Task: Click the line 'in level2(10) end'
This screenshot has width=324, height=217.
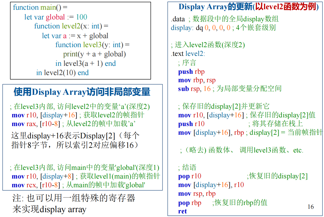Action: point(62,73)
